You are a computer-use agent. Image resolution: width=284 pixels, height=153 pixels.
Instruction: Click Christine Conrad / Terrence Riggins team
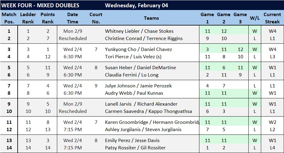click(x=144, y=39)
